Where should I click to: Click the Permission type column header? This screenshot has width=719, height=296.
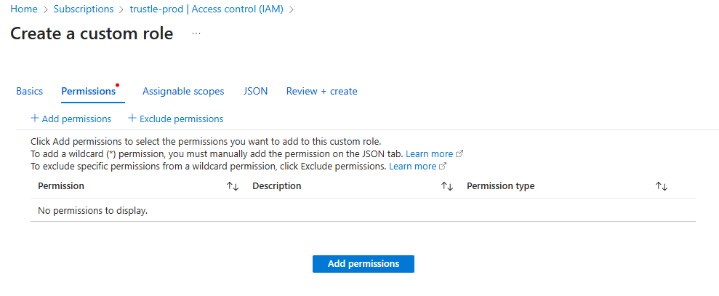pos(501,186)
